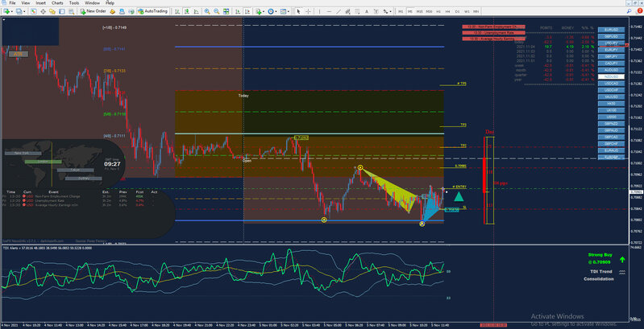Click the zoom out magnifier icon
The width and height of the screenshot is (644, 329).
(217, 11)
